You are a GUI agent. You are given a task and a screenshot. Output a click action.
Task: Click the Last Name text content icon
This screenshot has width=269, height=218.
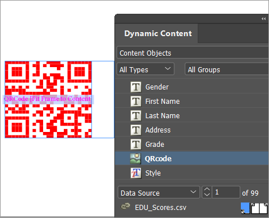[x=136, y=116]
